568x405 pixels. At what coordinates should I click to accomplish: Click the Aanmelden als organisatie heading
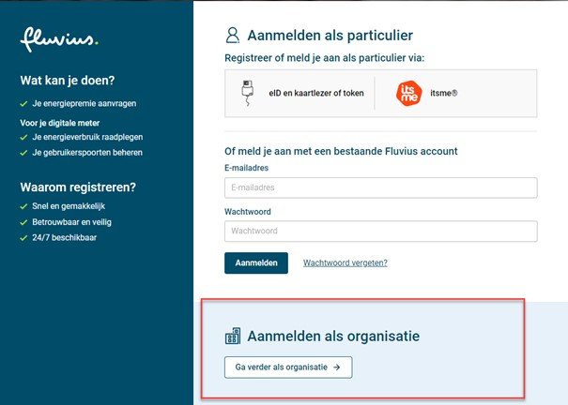pos(332,336)
